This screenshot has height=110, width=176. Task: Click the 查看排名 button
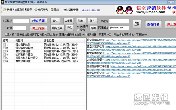[153, 24]
